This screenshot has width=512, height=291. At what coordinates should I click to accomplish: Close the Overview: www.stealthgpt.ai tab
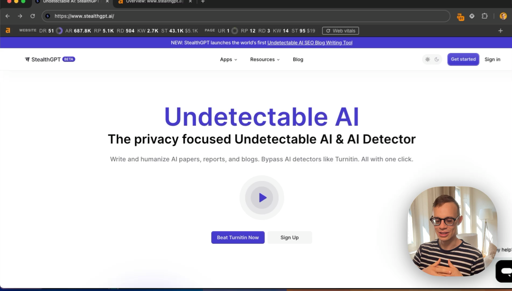coord(190,2)
